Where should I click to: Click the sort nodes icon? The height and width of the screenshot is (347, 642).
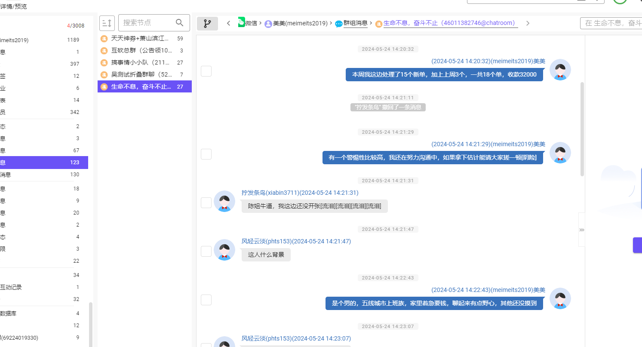click(107, 23)
